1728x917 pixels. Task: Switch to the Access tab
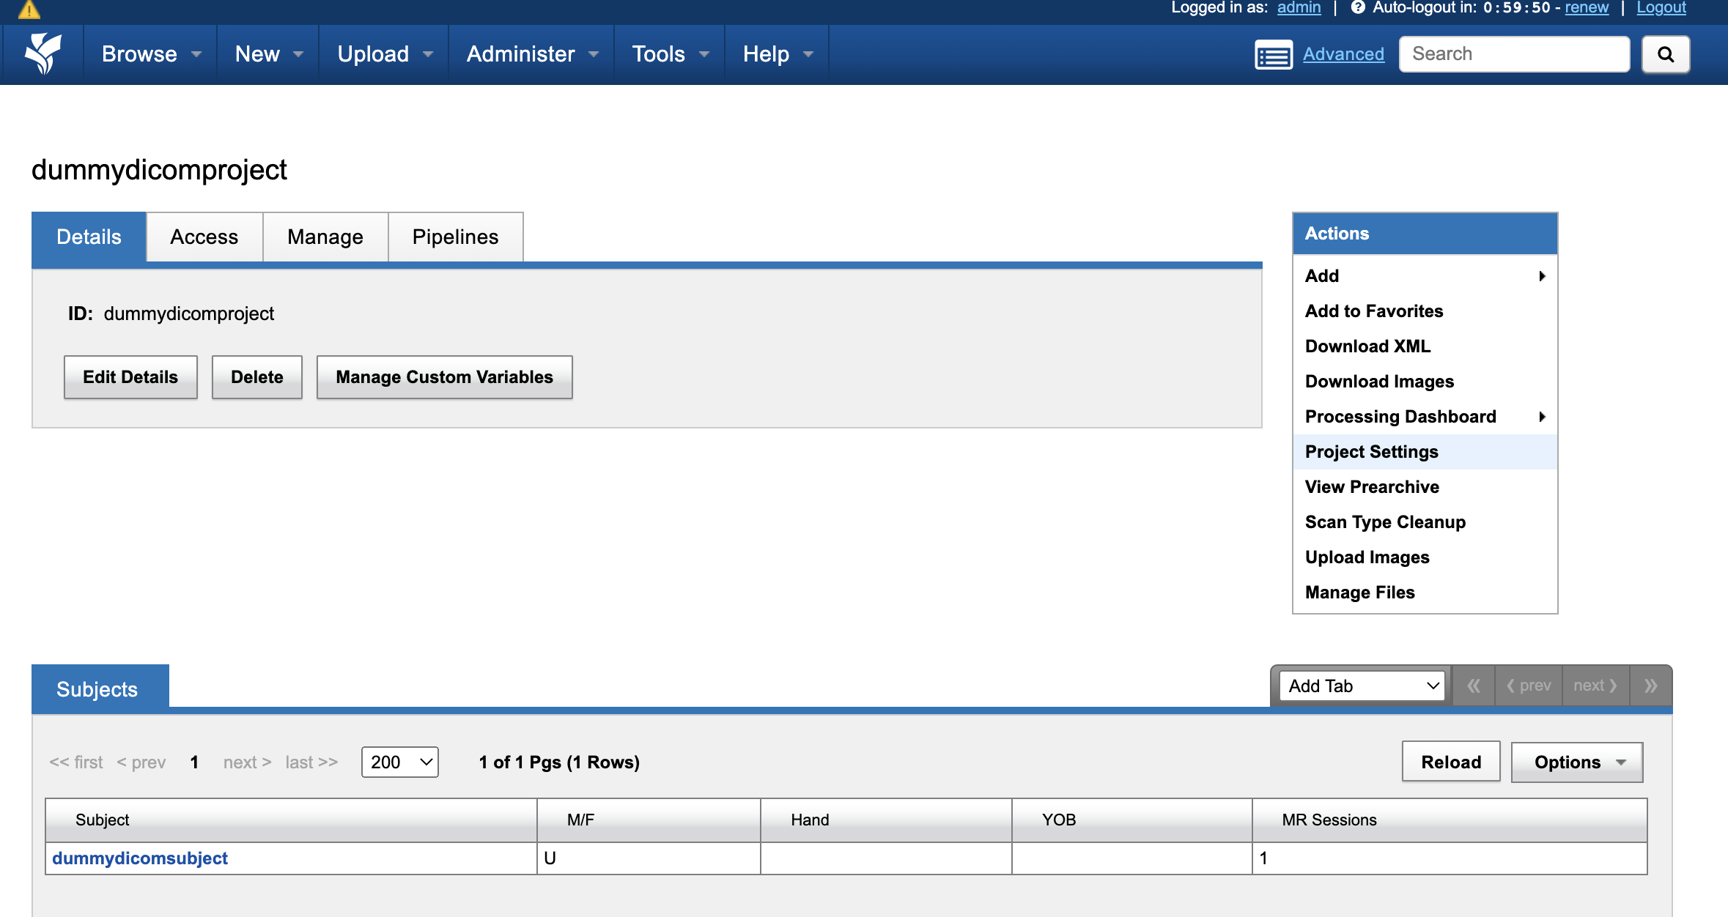[x=204, y=237]
